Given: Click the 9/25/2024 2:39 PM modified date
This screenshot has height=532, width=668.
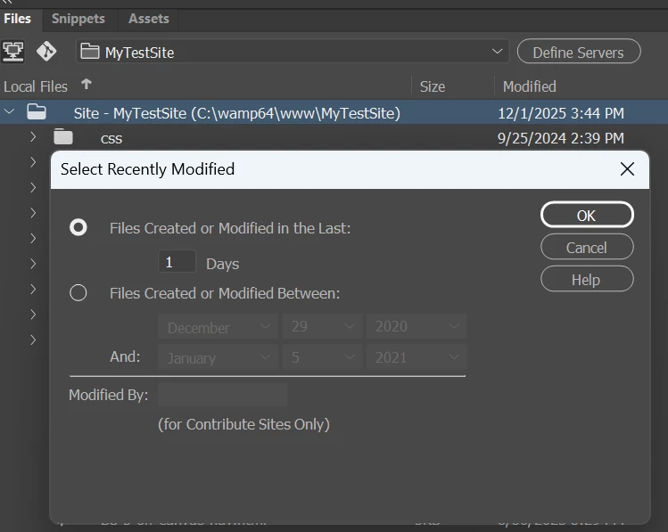Looking at the screenshot, I should click(x=561, y=138).
